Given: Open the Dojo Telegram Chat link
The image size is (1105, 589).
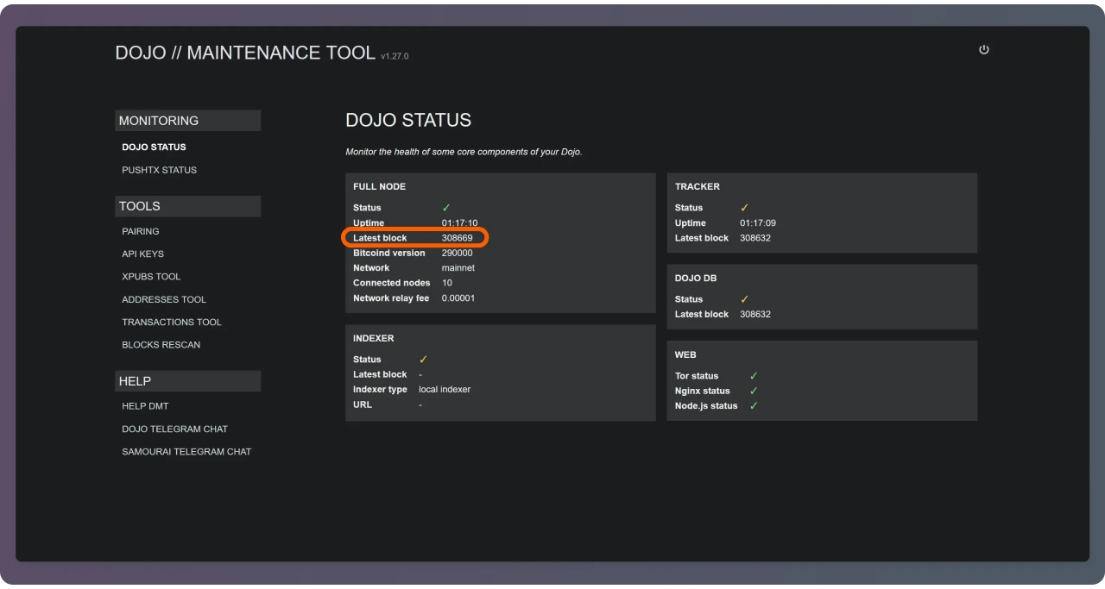Looking at the screenshot, I should [x=174, y=429].
